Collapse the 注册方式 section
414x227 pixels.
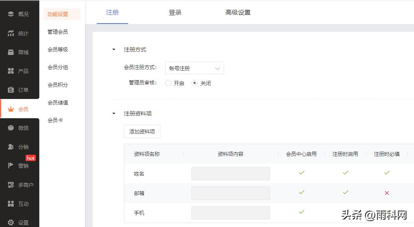click(x=113, y=49)
